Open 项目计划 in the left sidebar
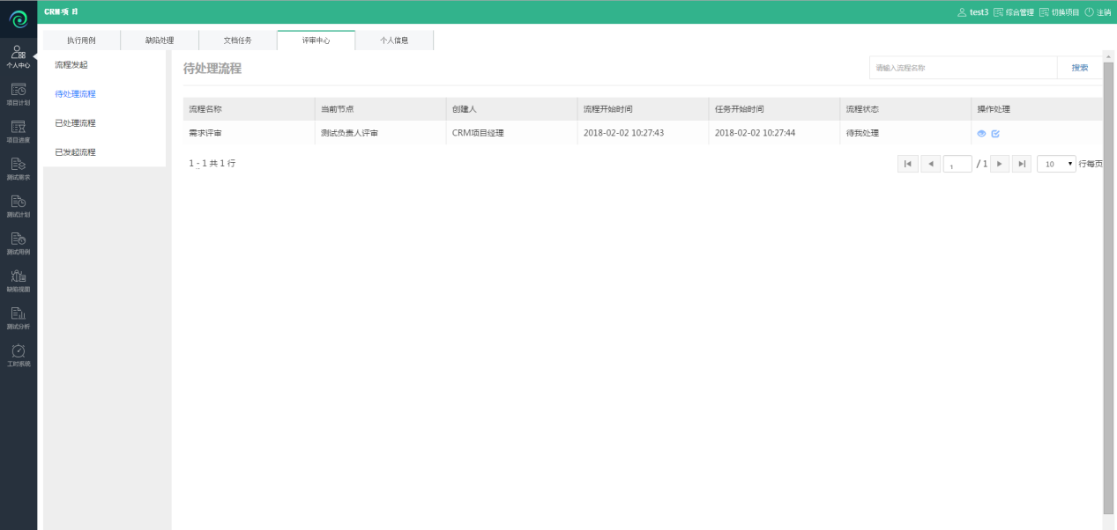The image size is (1117, 530). point(18,93)
